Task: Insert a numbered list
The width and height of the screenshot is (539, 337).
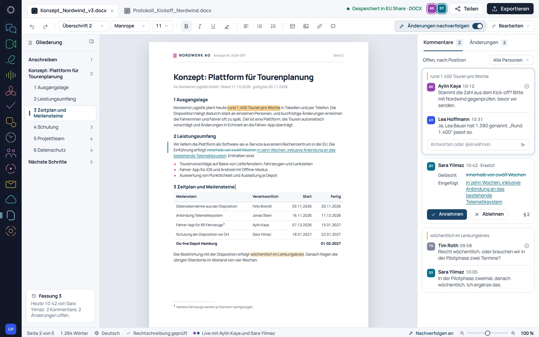Action: point(273,26)
